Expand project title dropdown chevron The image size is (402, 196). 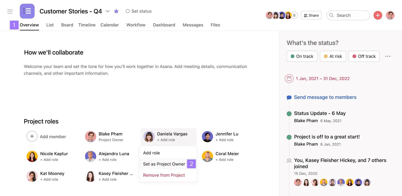pyautogui.click(x=108, y=11)
